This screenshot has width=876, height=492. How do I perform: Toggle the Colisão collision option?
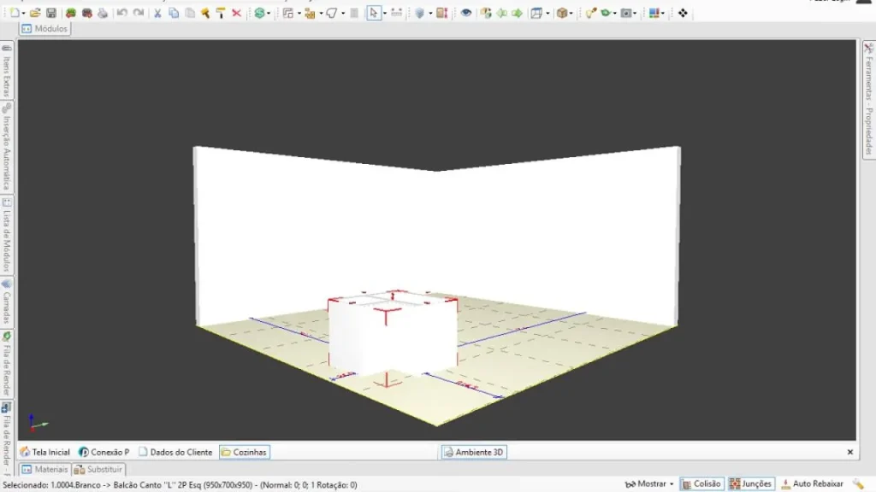tap(701, 483)
